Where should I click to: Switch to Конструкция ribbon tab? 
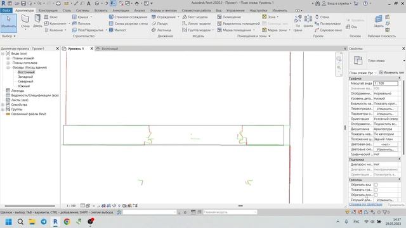point(48,11)
